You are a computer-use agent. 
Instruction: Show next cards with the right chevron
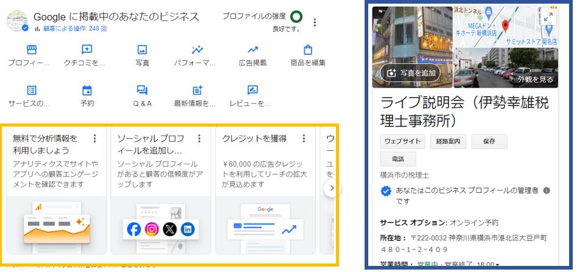point(332,188)
